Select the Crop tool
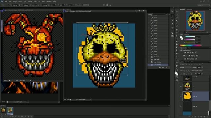211x118 pixels. [x=177, y=24]
